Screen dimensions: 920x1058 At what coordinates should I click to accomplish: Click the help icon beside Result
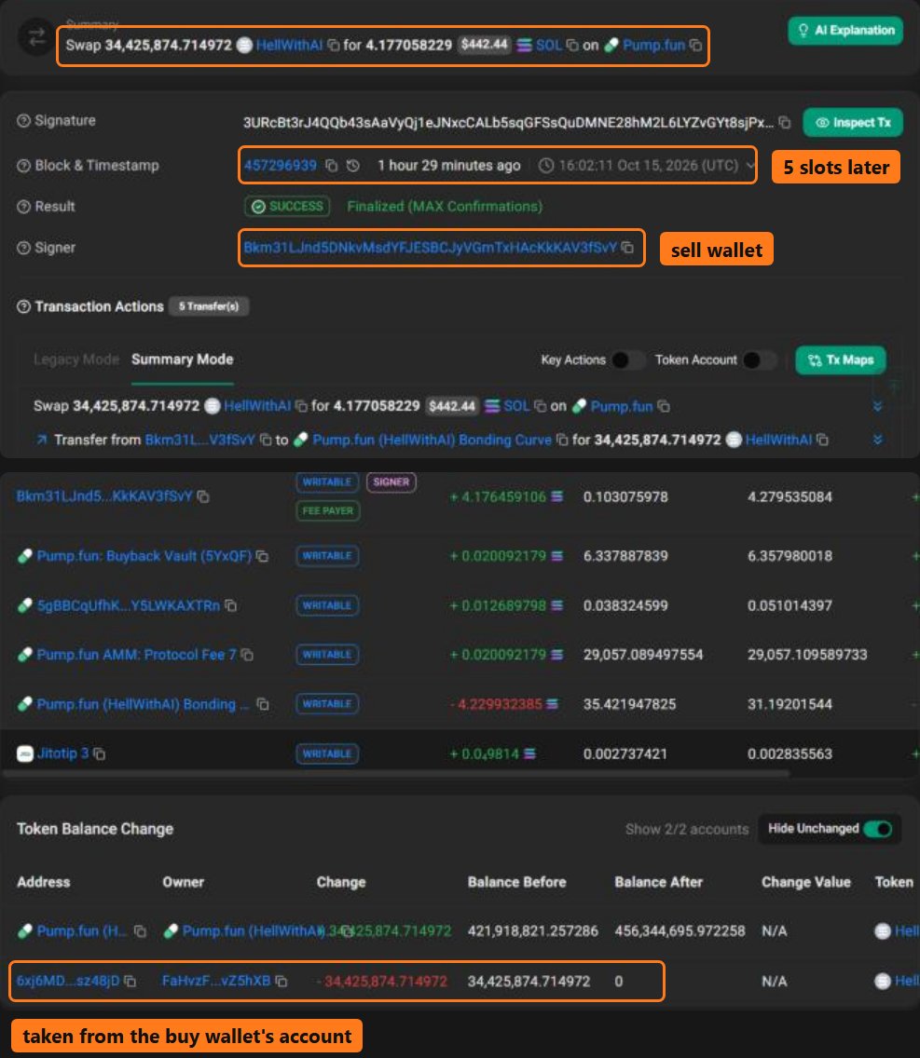click(x=23, y=207)
